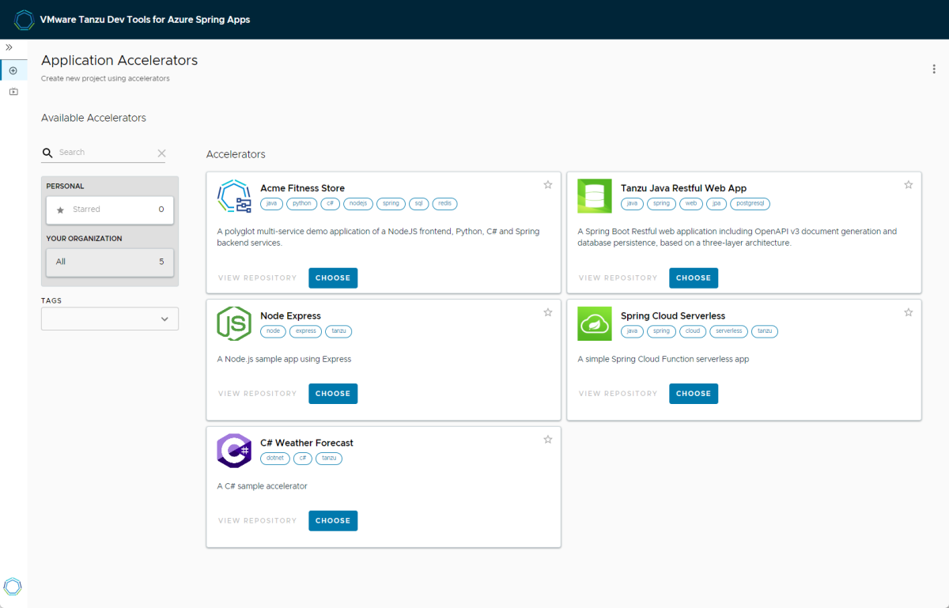Click the express tag on Node Express
The image size is (949, 608).
(305, 331)
